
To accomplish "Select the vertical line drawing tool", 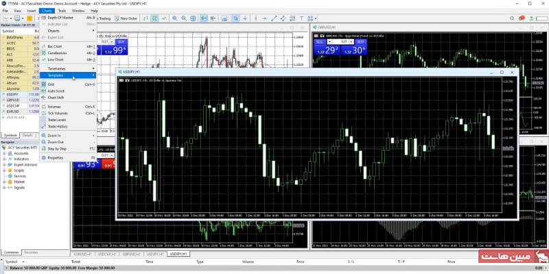I will click(x=256, y=18).
